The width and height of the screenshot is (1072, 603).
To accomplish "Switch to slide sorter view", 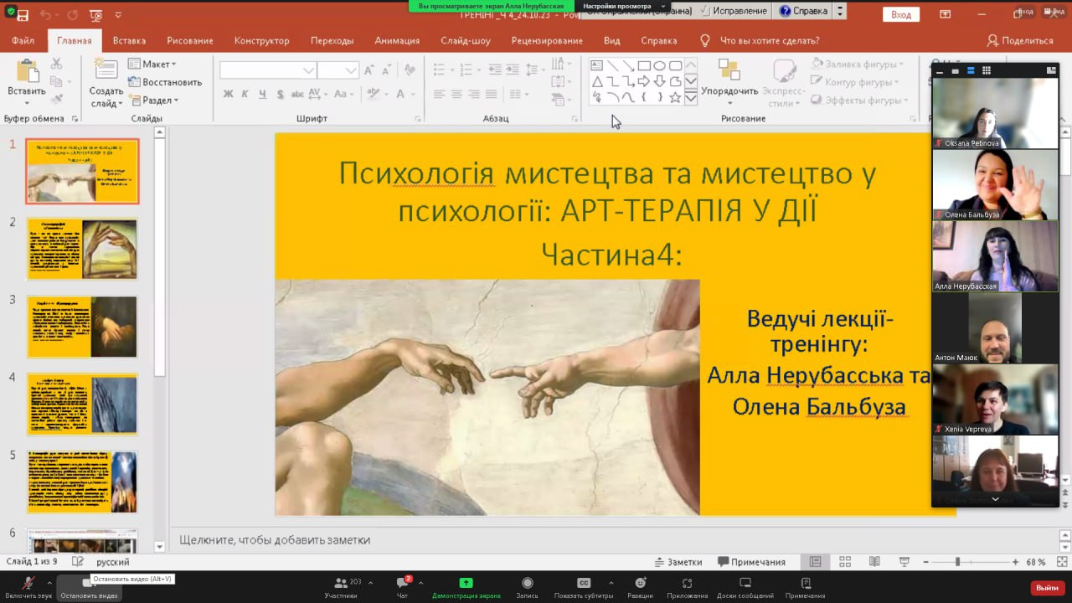I will coord(845,562).
